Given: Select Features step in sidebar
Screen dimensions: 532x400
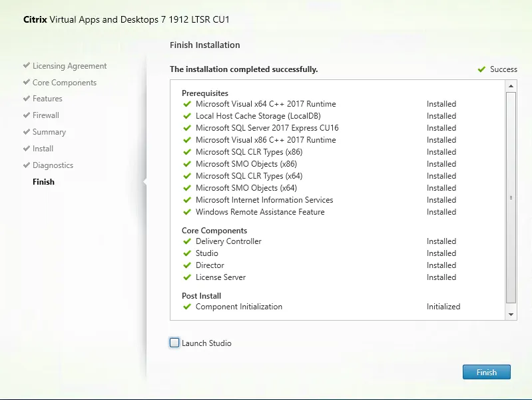Looking at the screenshot, I should tap(47, 99).
